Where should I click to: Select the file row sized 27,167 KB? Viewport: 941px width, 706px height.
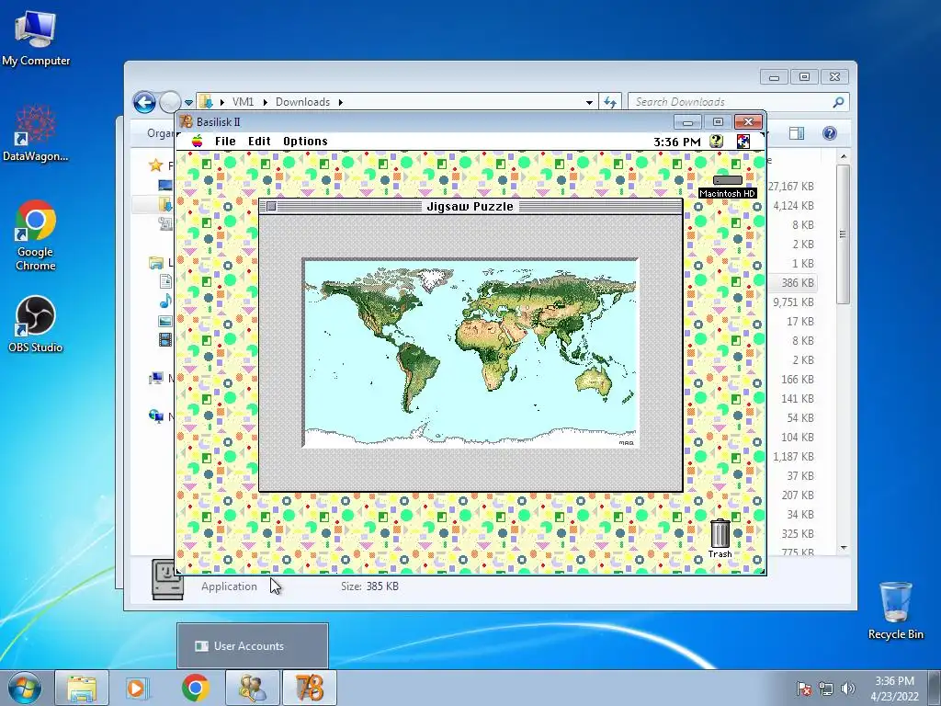tap(792, 186)
